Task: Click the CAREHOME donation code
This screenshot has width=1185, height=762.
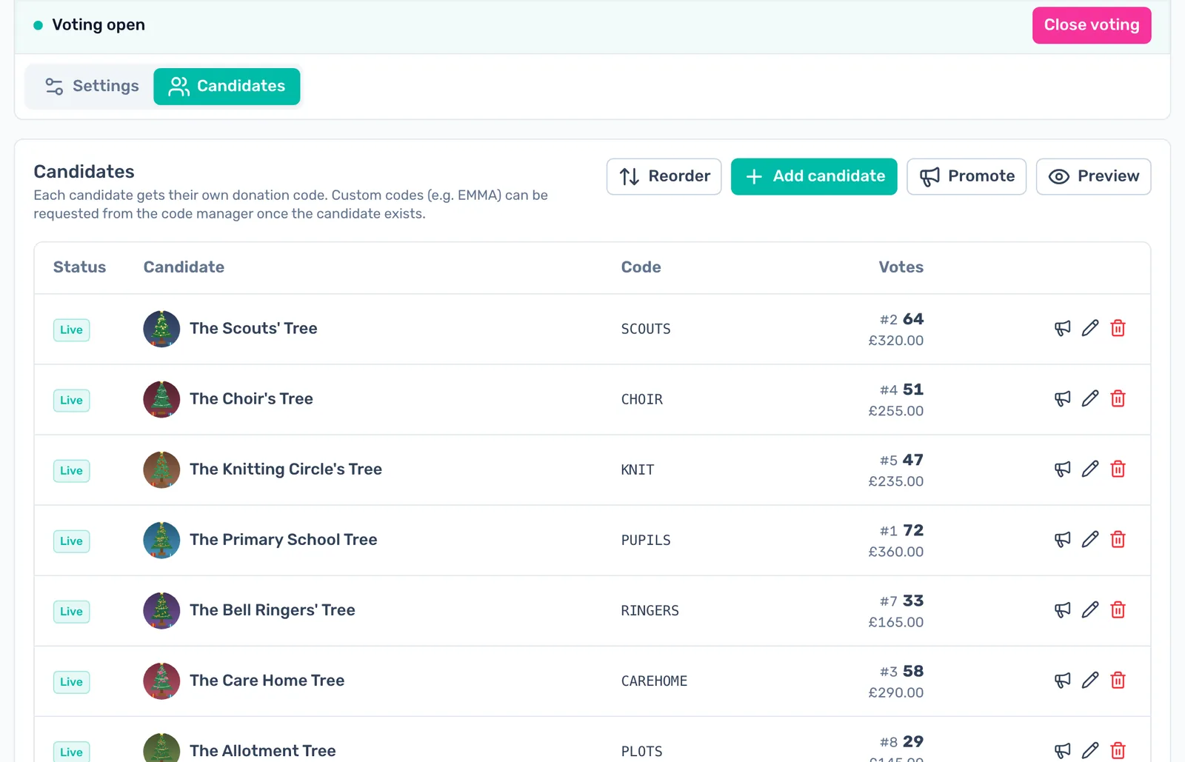Action: click(x=654, y=681)
